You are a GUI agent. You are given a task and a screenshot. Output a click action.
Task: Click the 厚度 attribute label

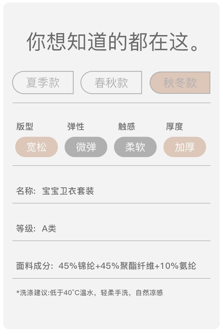pyautogui.click(x=174, y=127)
